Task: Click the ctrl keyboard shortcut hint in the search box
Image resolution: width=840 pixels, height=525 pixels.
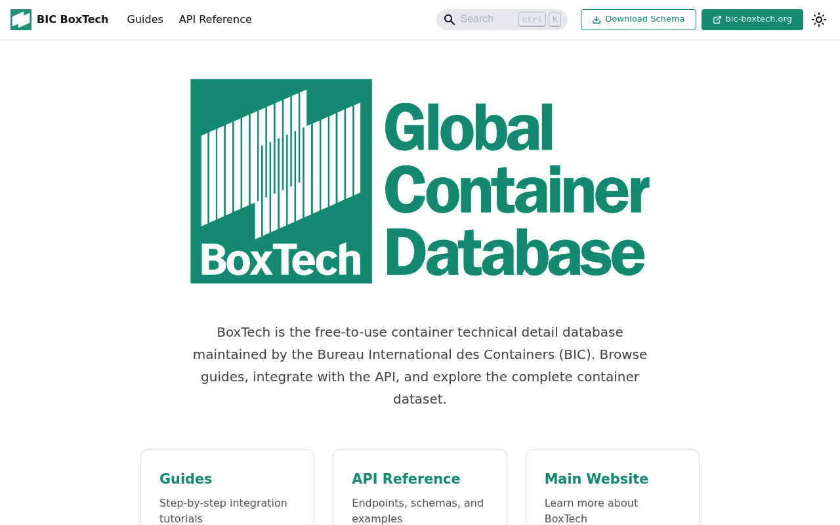Action: pyautogui.click(x=532, y=20)
